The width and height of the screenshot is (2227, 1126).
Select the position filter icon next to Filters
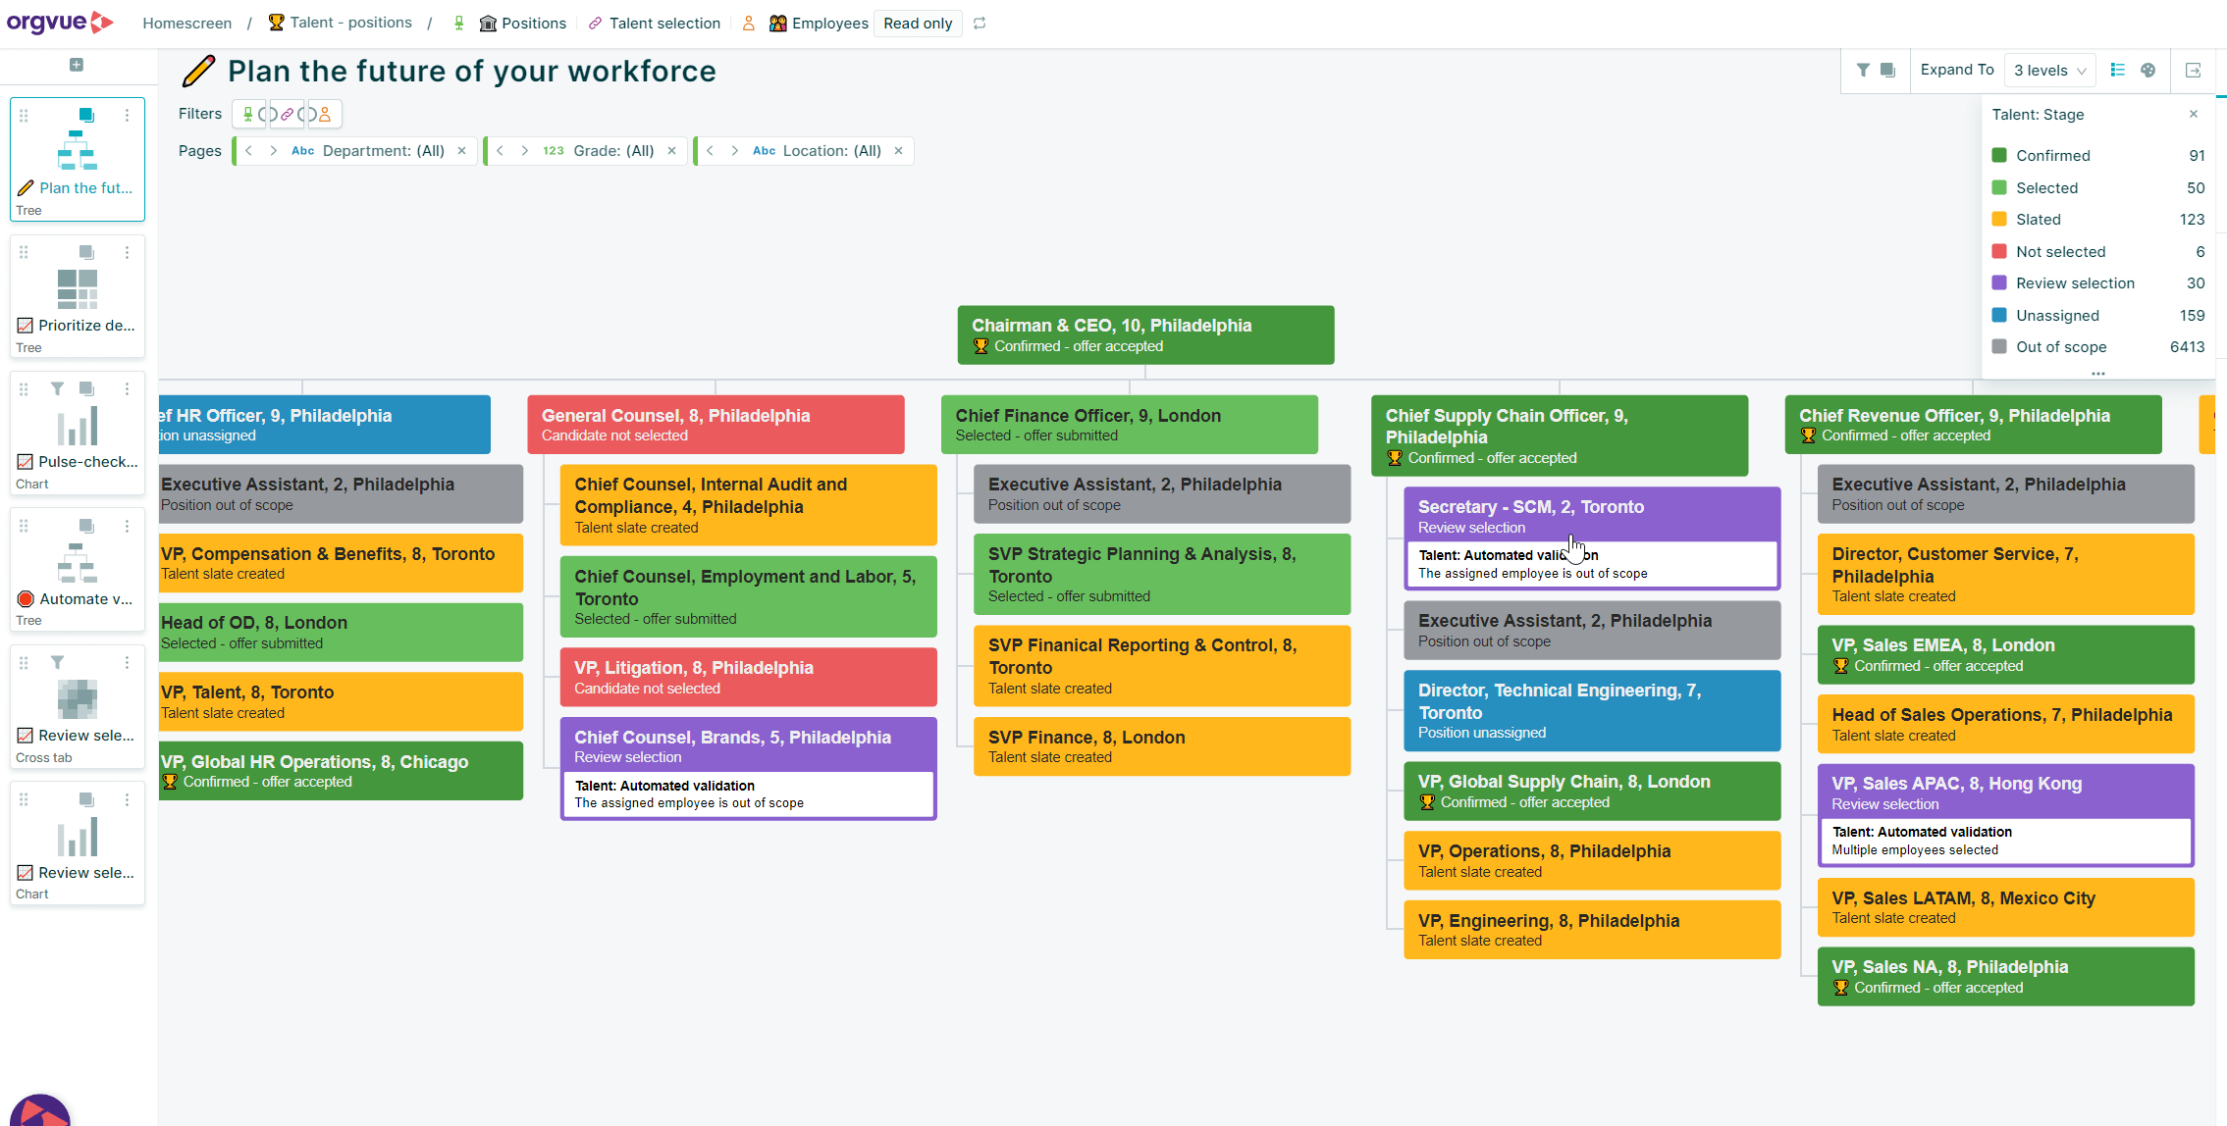tap(248, 114)
